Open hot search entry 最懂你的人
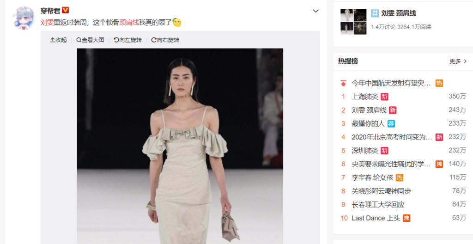 pos(368,123)
